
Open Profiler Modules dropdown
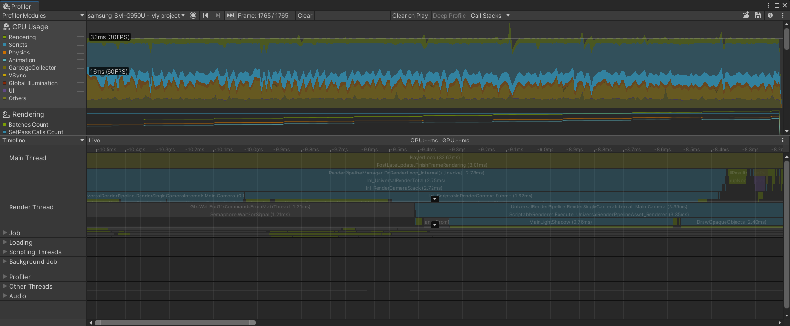coord(43,15)
